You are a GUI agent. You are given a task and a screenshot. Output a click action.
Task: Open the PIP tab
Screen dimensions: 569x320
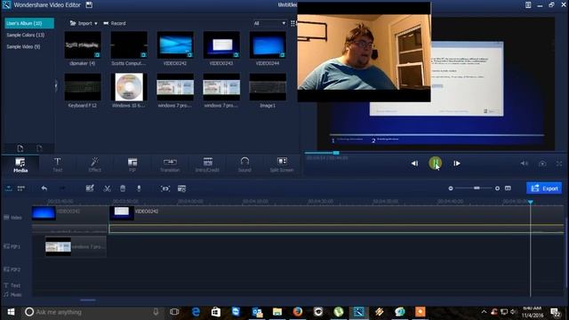132,165
